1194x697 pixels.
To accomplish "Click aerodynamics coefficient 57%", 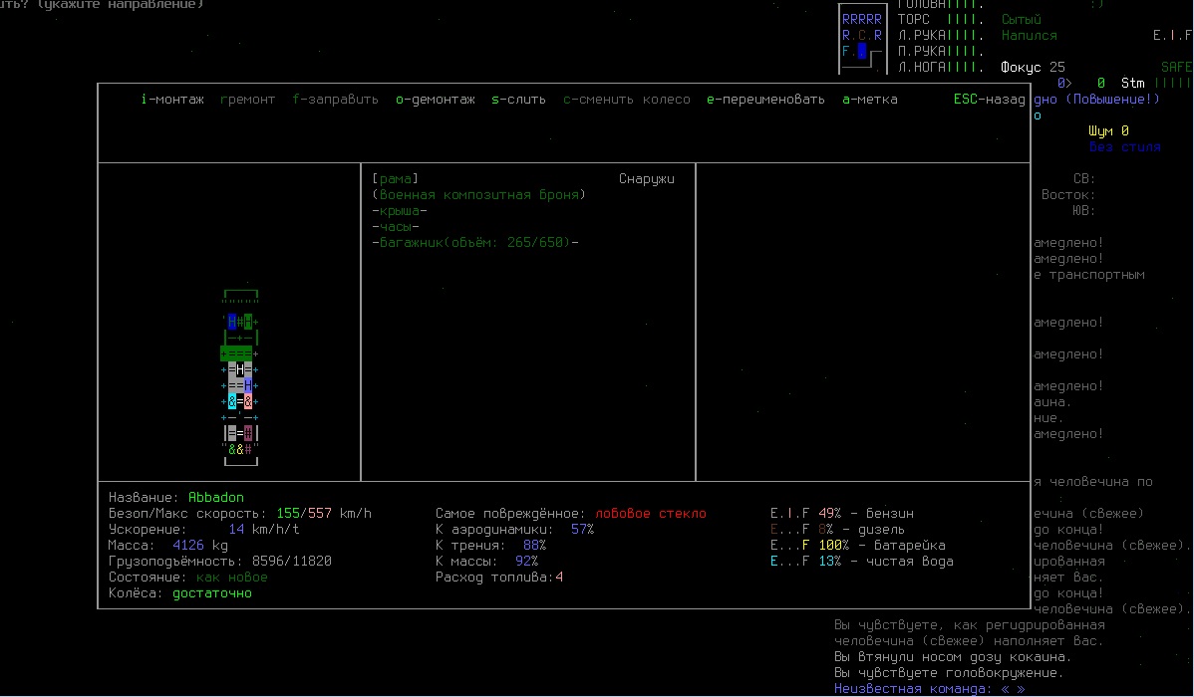I will (582, 530).
